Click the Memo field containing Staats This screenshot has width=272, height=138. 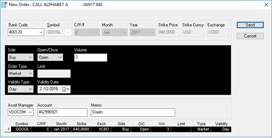tap(133, 112)
